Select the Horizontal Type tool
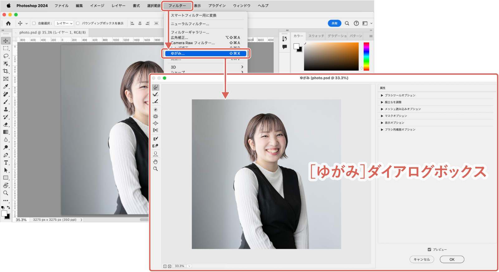Screen dimensions: 499x272 click(x=6, y=163)
